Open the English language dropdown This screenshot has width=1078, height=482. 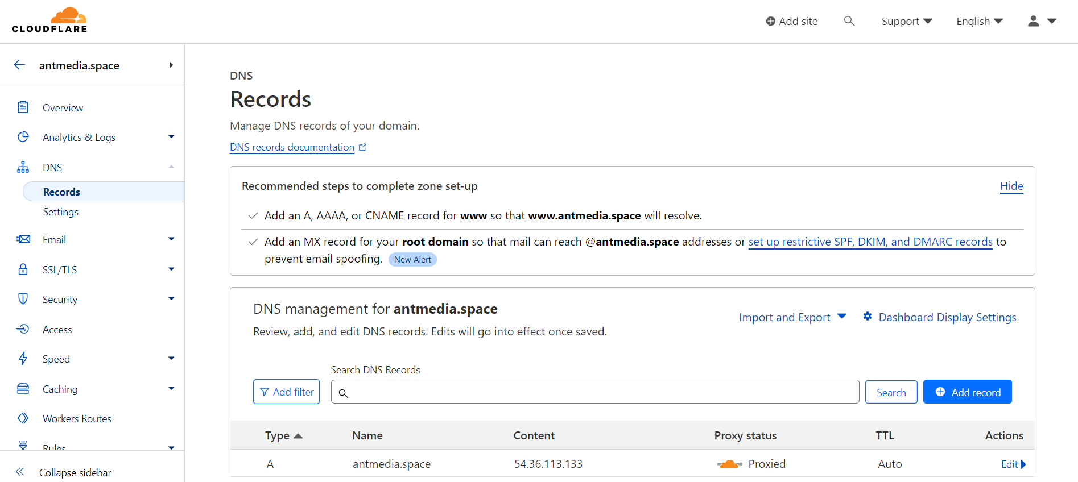[980, 21]
